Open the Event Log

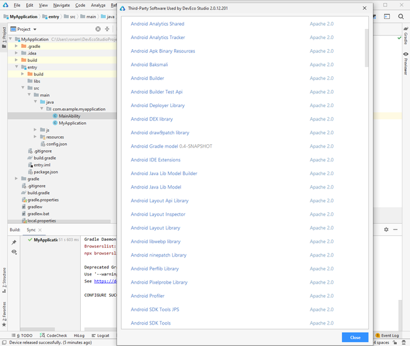[387, 335]
